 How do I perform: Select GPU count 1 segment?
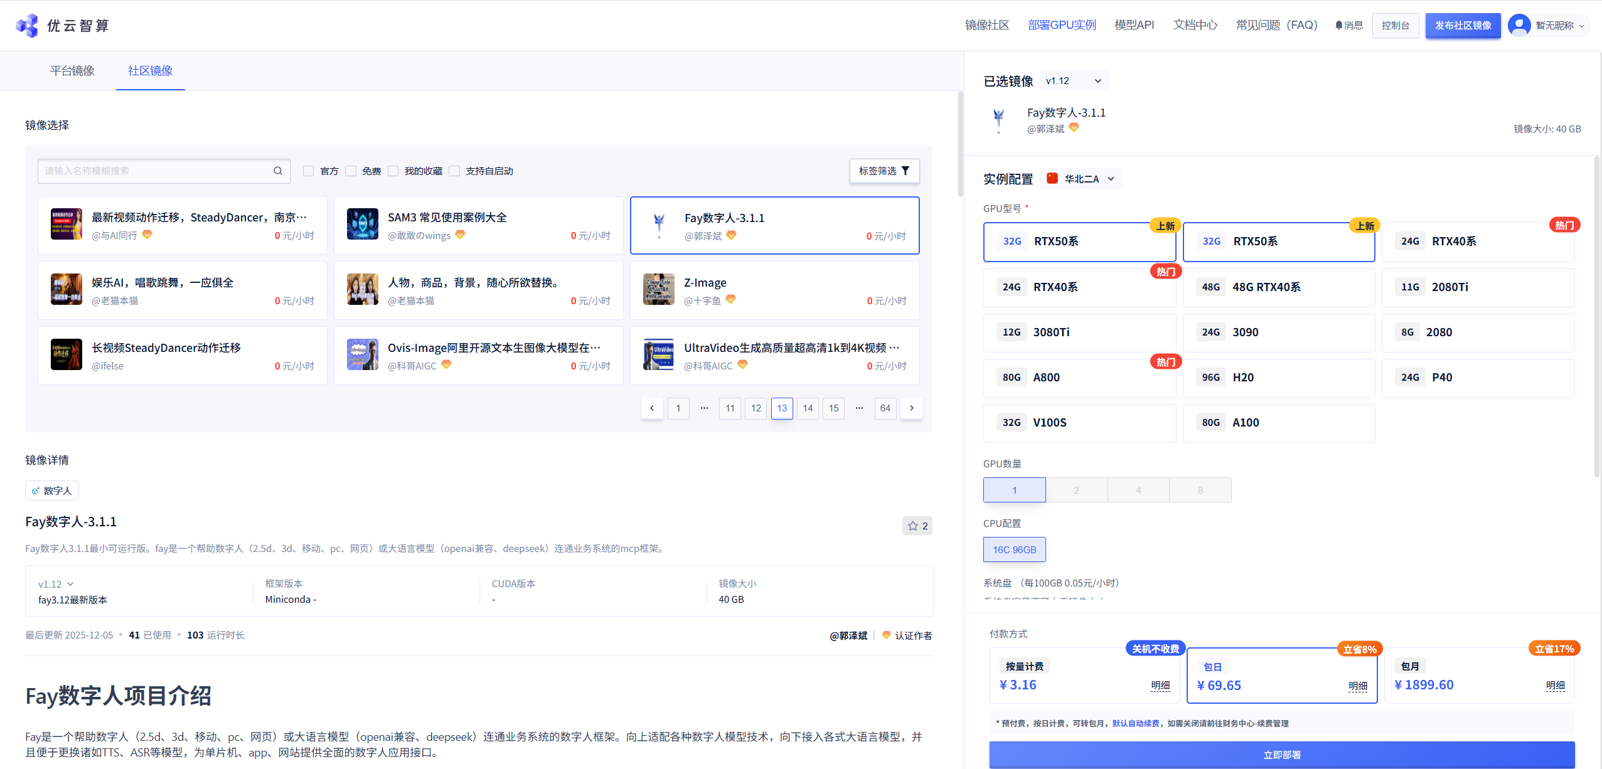click(x=1014, y=490)
